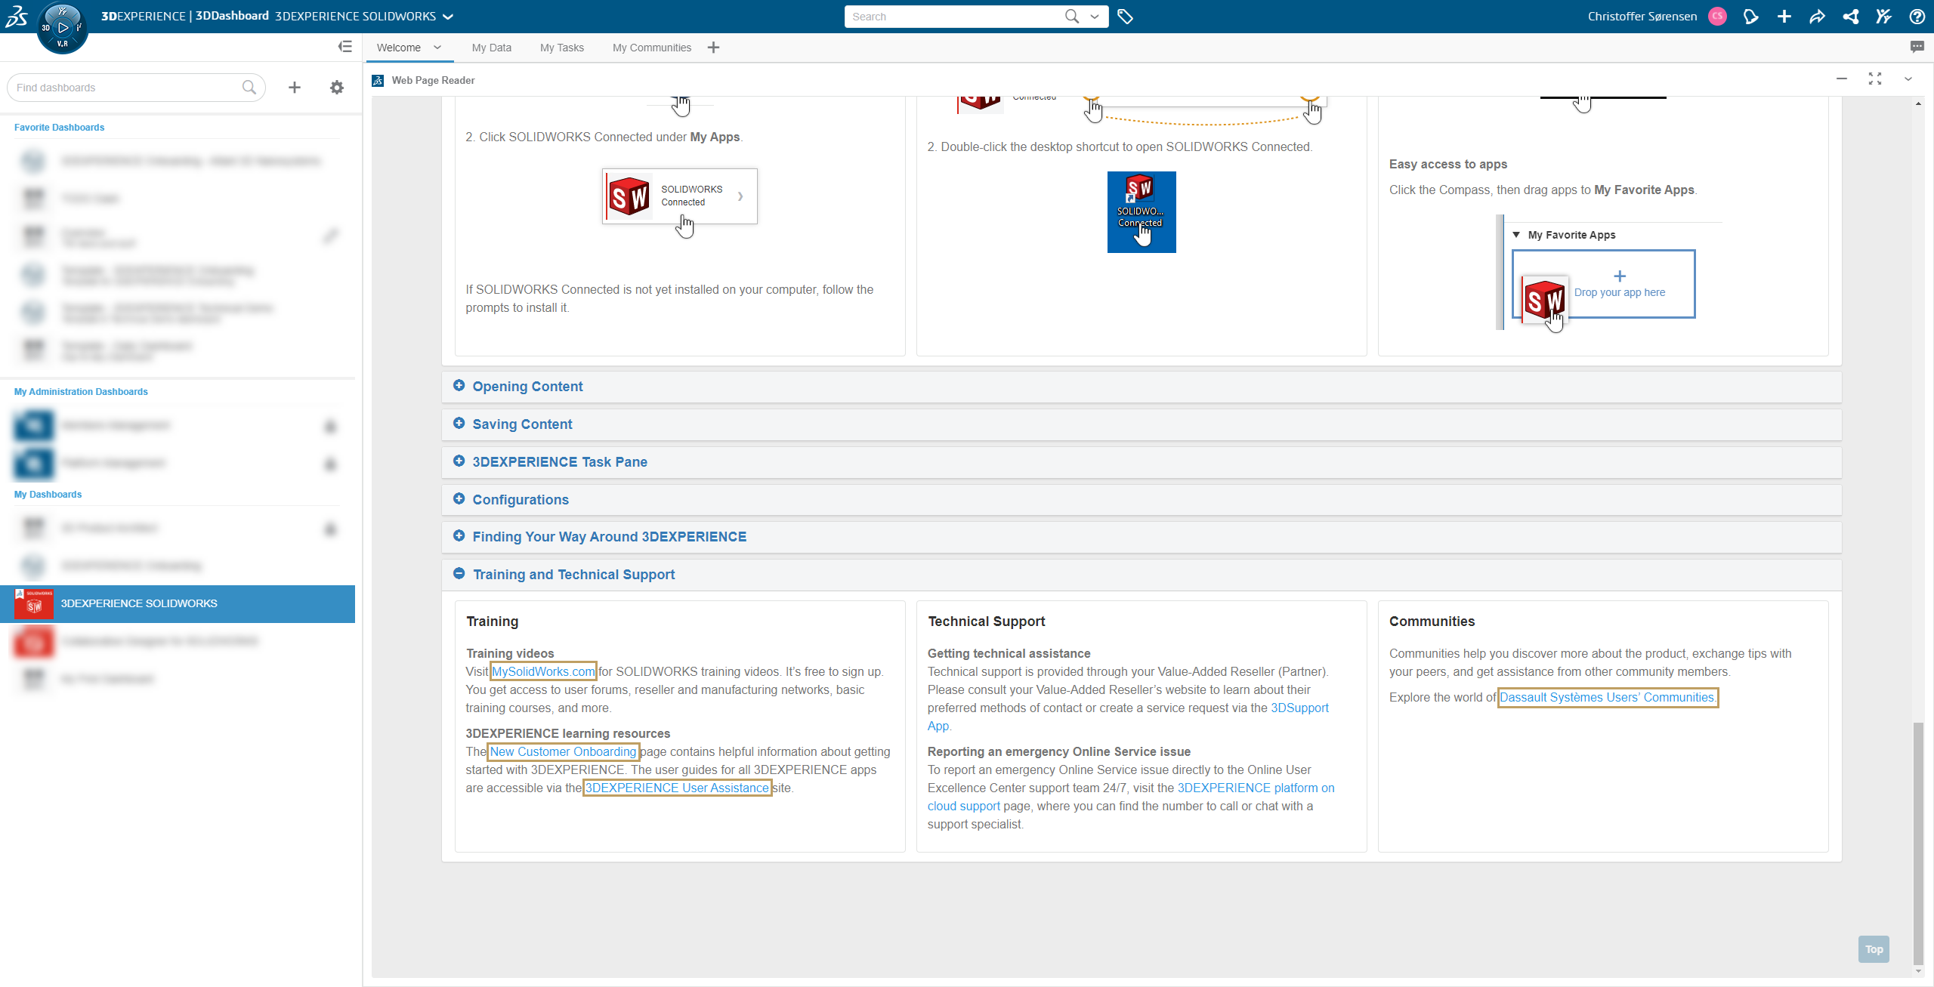This screenshot has width=1934, height=987.
Task: Open the Help question mark icon
Action: point(1917,17)
